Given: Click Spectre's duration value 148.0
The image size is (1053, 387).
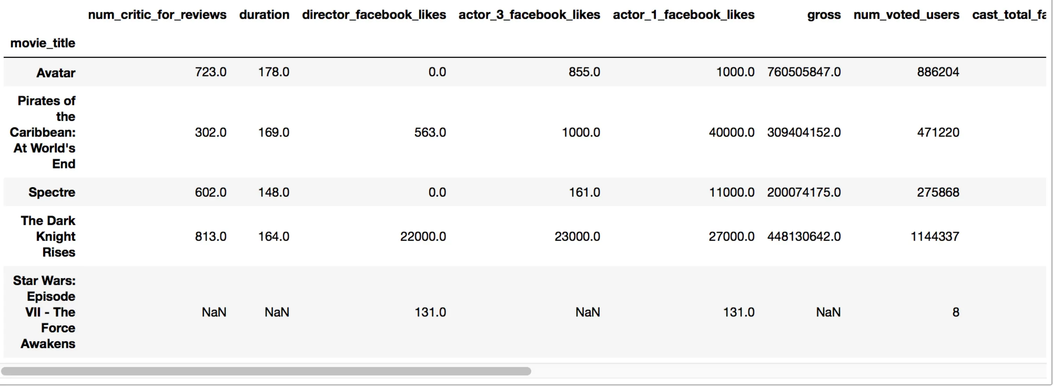Looking at the screenshot, I should click(273, 192).
